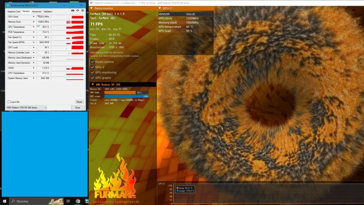Click the FurMark window title bar icon

(x=92, y=3)
